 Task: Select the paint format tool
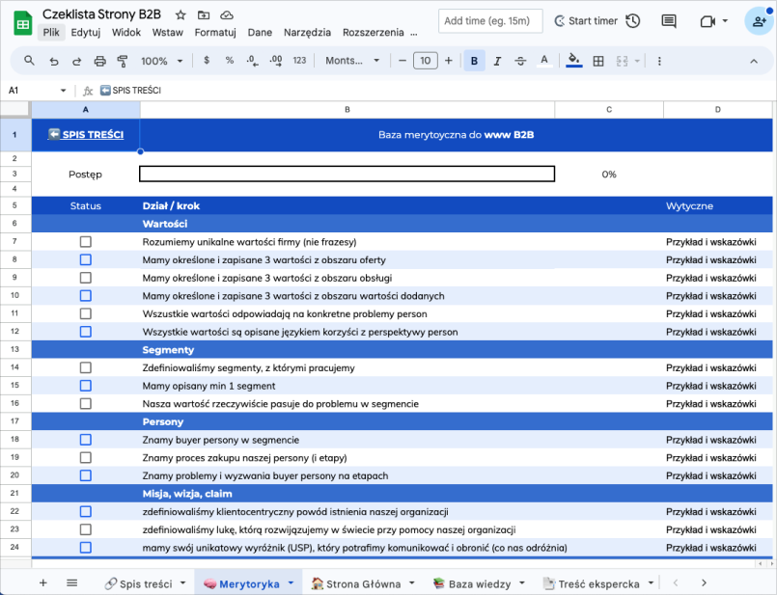[x=123, y=61]
